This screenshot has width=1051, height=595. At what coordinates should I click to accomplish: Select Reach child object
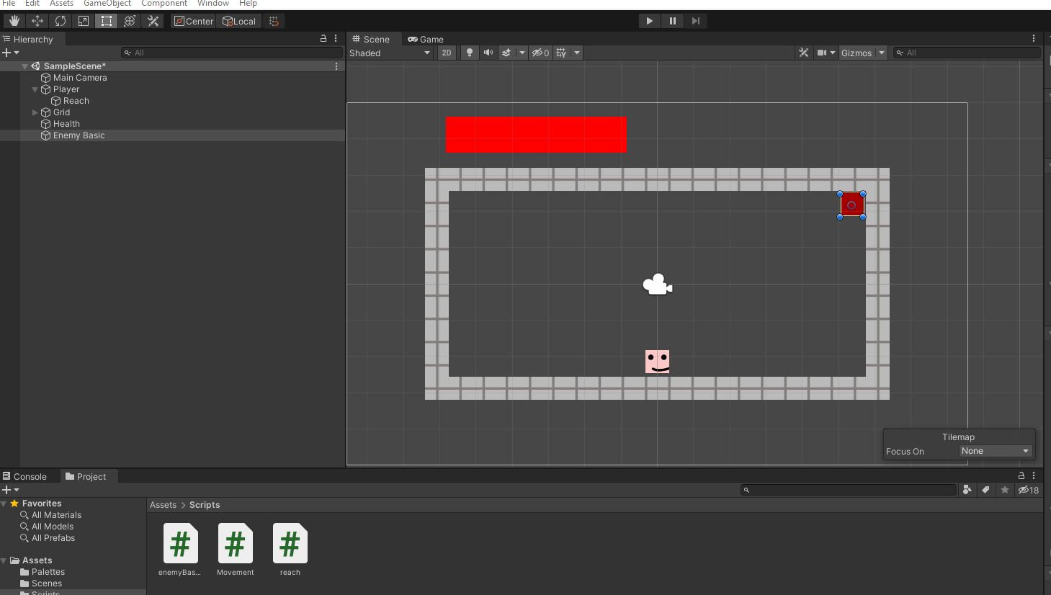pos(76,101)
